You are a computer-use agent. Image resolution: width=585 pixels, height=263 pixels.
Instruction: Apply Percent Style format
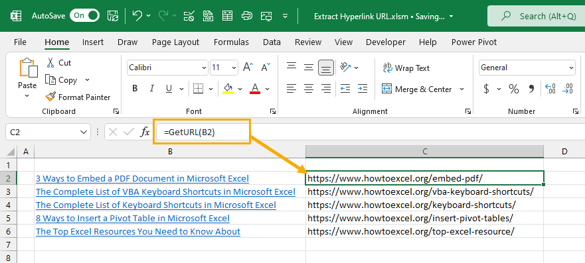pyautogui.click(x=514, y=89)
